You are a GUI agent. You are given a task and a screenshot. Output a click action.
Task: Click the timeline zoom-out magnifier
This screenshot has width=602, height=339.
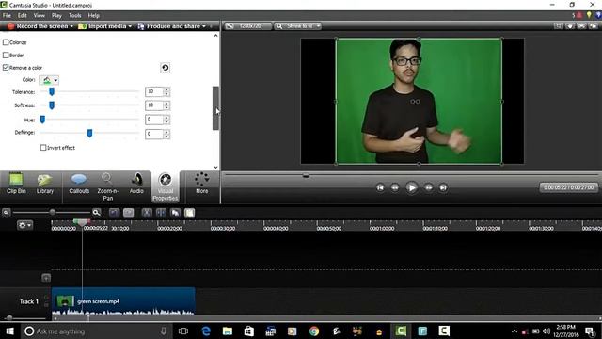pos(7,212)
